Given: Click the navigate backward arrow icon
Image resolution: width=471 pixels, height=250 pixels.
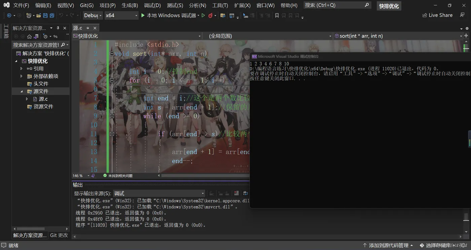Looking at the screenshot, I should pos(9,15).
